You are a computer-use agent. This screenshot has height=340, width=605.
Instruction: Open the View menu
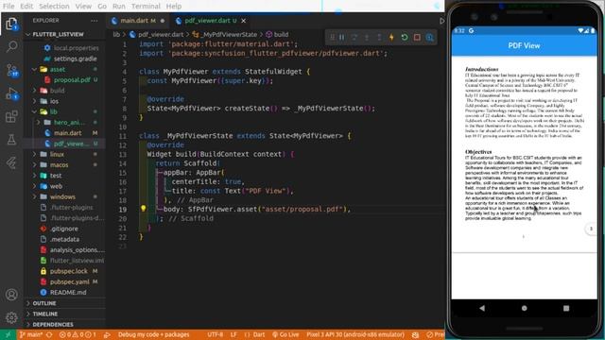pos(83,7)
